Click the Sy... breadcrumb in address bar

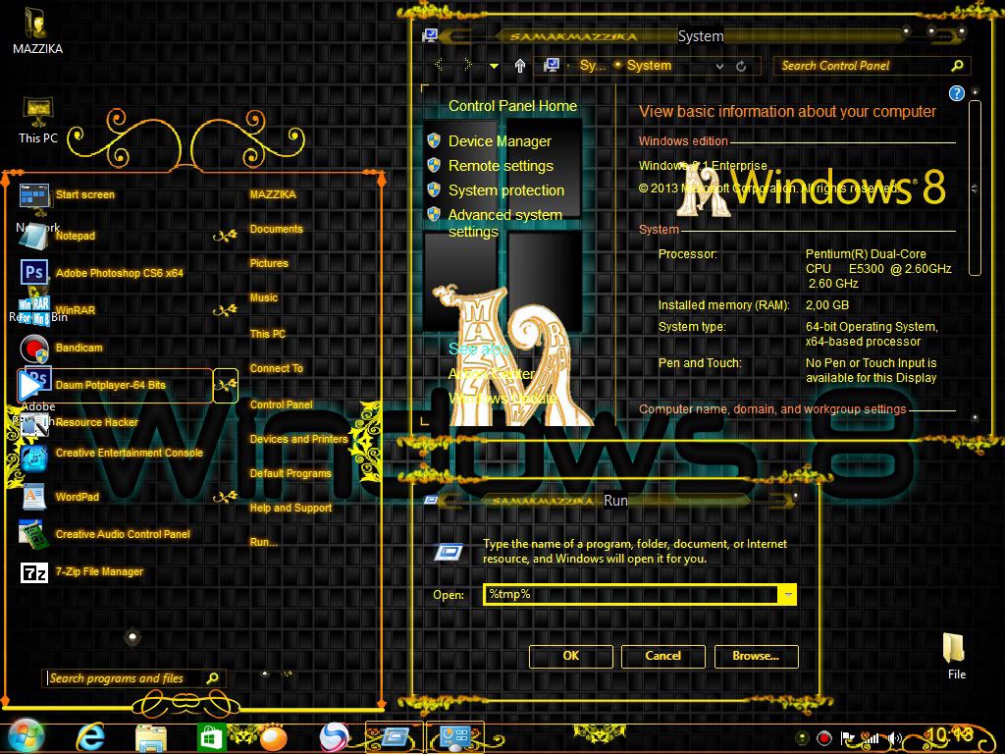click(592, 66)
